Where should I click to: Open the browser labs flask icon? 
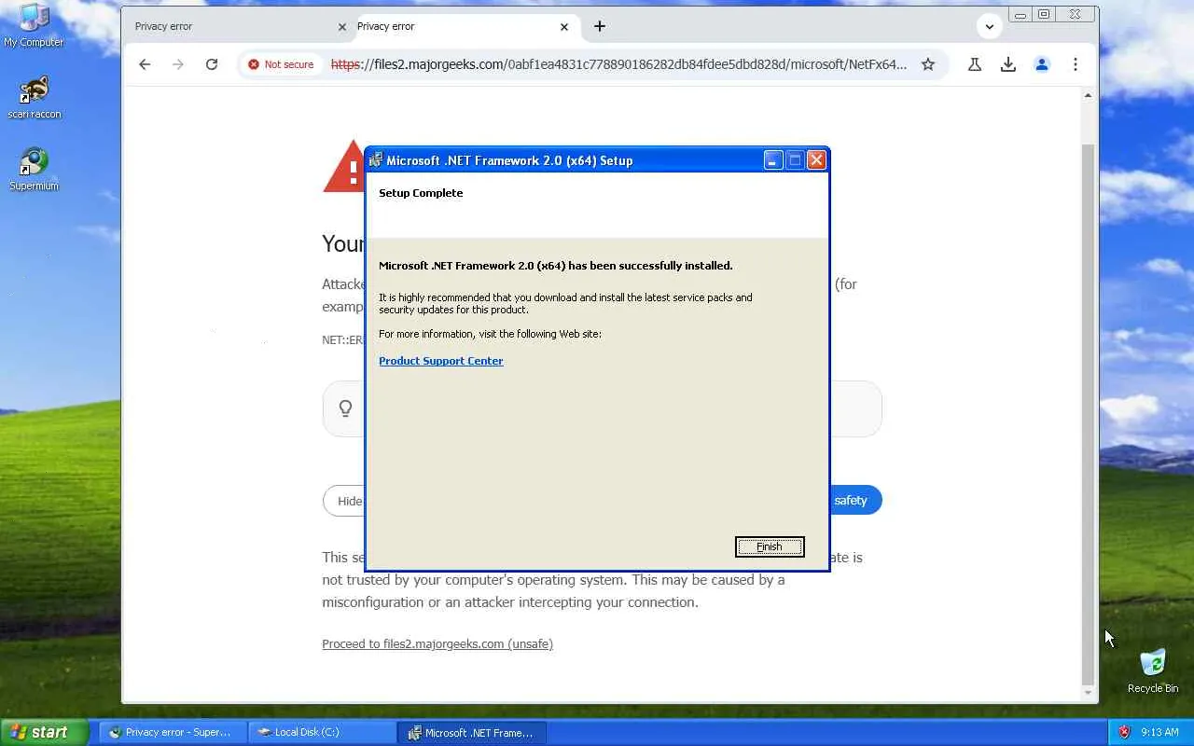(x=975, y=64)
